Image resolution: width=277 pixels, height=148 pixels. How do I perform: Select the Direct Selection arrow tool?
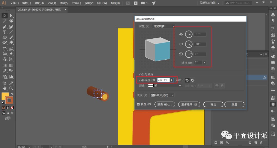click(x=11, y=16)
